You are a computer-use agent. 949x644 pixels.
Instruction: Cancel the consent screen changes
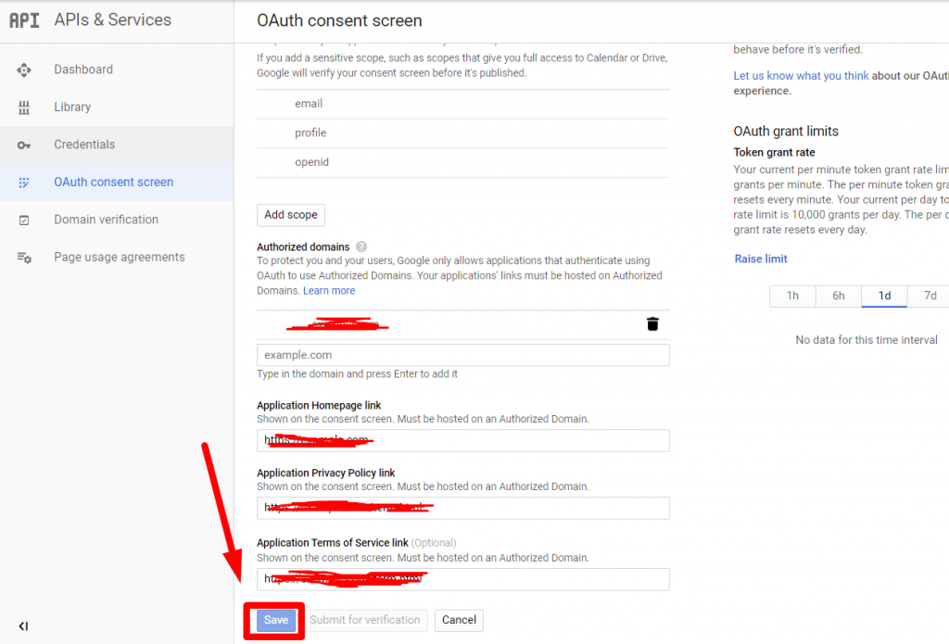459,621
